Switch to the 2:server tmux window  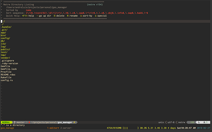[x=66, y=128]
